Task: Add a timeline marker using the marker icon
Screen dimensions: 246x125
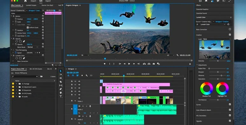Action: coord(82,75)
